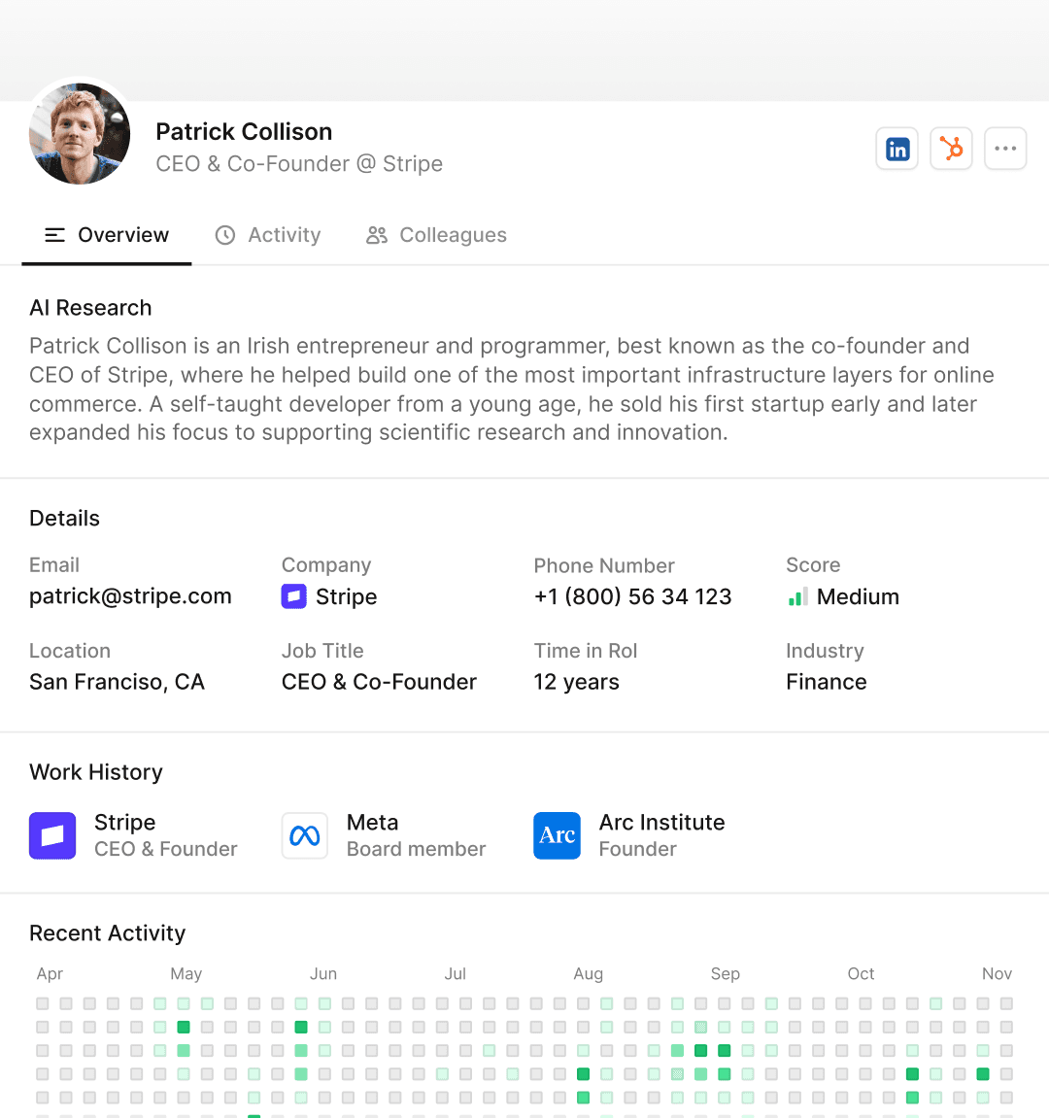1049x1118 pixels.
Task: Click the 12 years time in role value
Action: pos(576,682)
